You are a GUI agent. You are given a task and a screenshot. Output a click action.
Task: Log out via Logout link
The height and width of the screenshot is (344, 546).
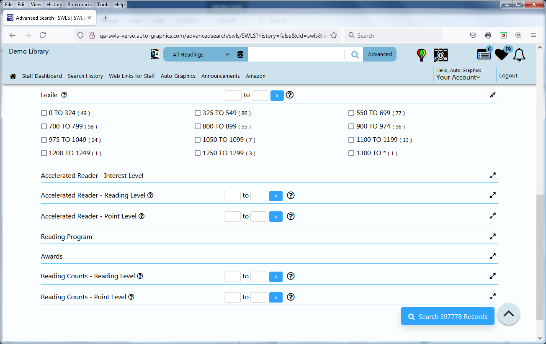(x=508, y=76)
